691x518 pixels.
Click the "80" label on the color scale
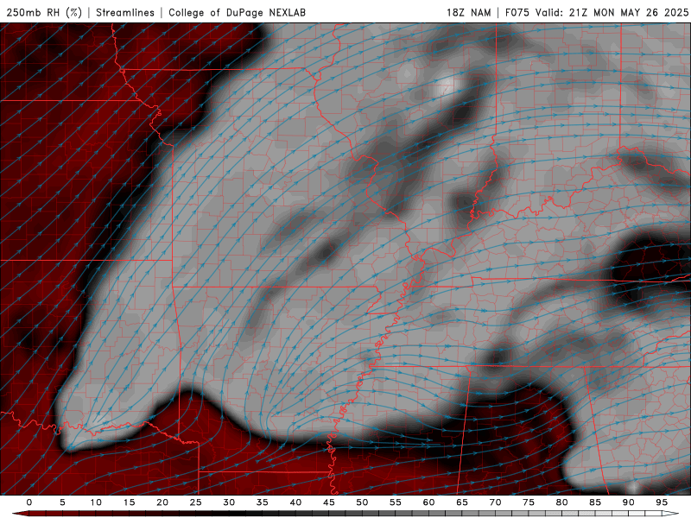(x=561, y=502)
